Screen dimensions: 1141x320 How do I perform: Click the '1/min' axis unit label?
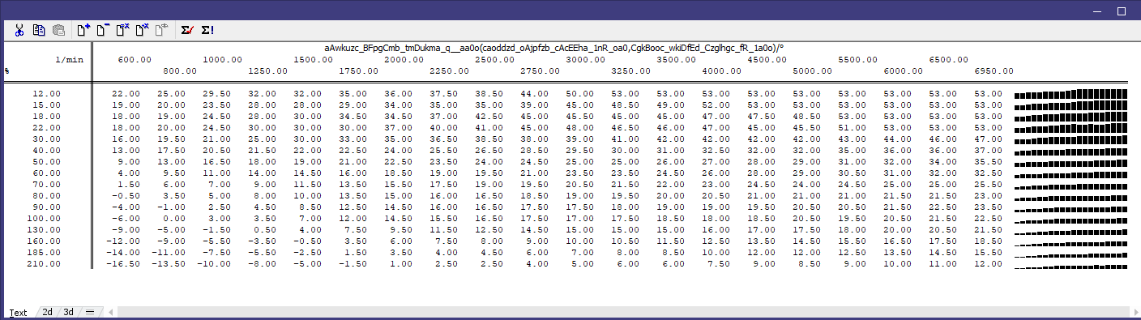pyautogui.click(x=70, y=60)
